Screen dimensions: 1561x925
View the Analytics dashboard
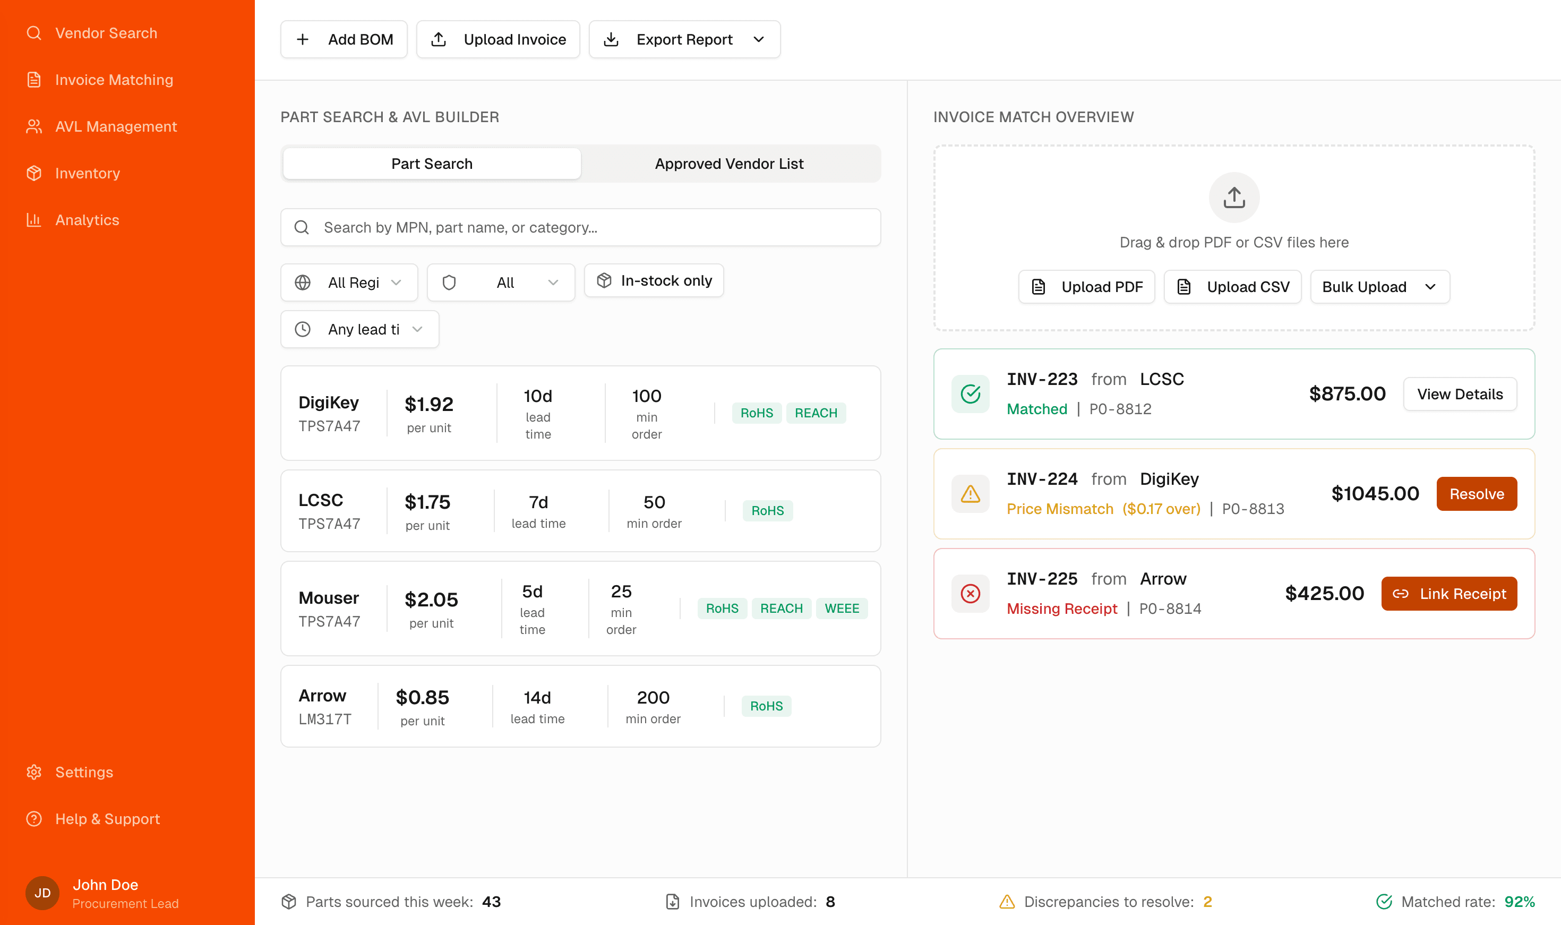point(87,219)
